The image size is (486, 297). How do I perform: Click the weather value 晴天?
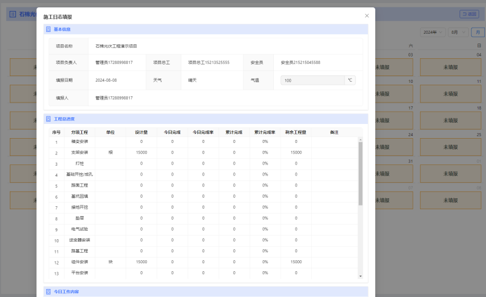pos(192,80)
